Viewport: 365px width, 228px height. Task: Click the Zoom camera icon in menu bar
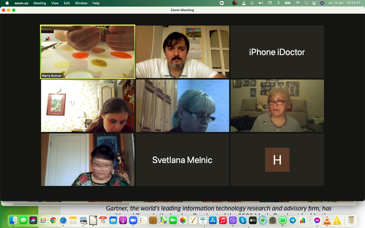pos(222,3)
